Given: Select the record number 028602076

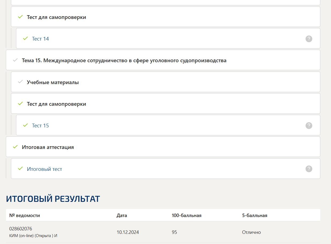Looking at the screenshot, I should click(21, 229).
